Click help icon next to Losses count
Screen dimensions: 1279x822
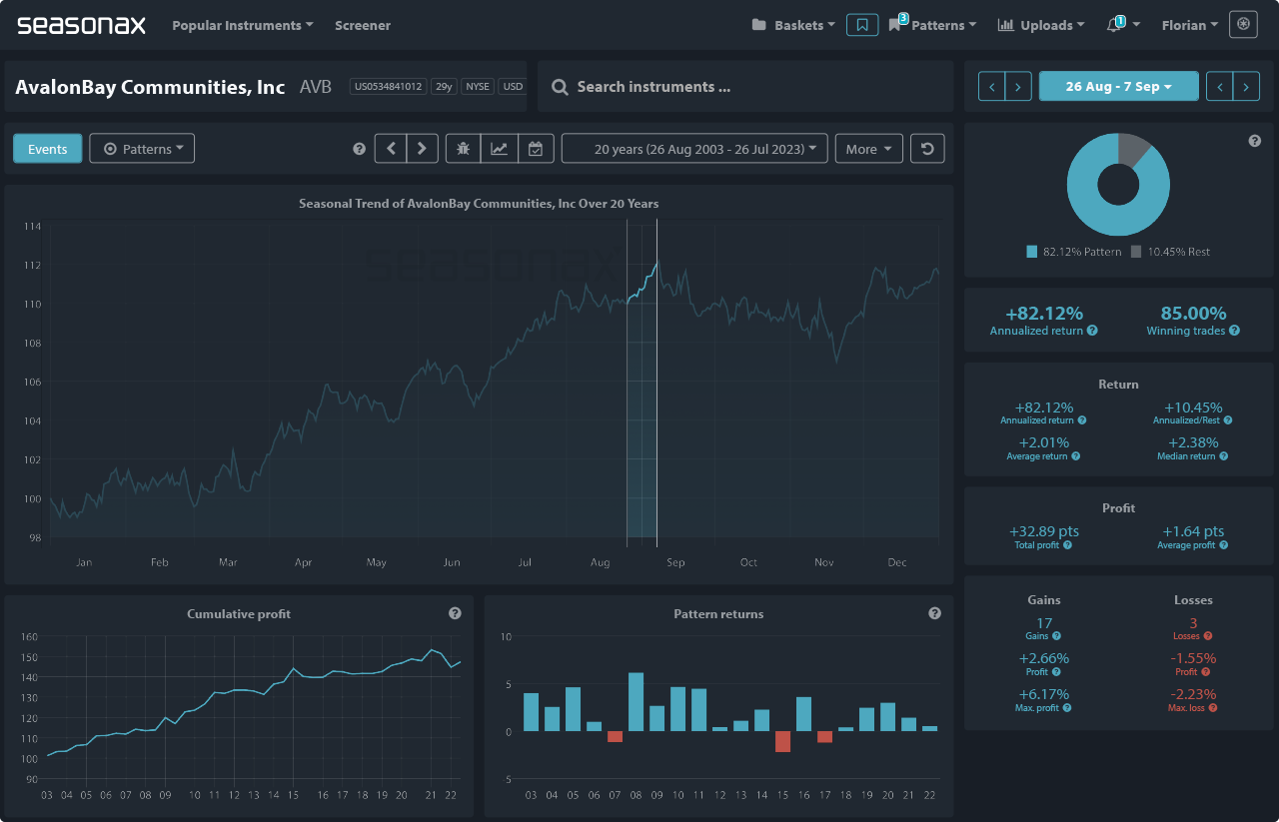click(x=1208, y=636)
